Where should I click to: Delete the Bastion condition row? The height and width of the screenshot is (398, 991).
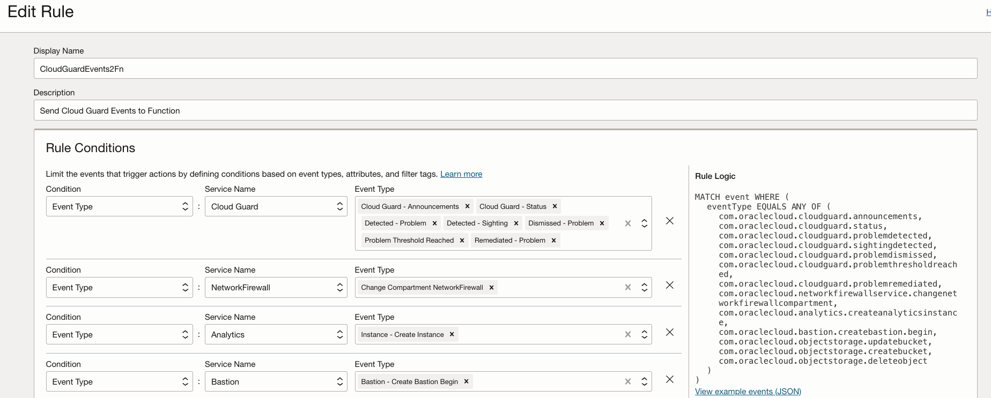pos(670,379)
